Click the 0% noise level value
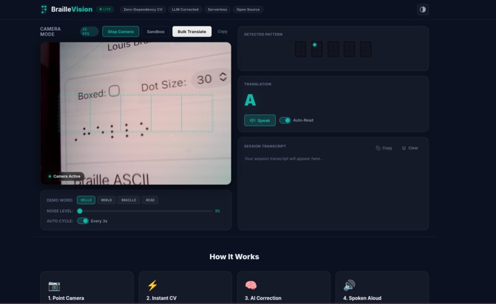 pos(218,211)
